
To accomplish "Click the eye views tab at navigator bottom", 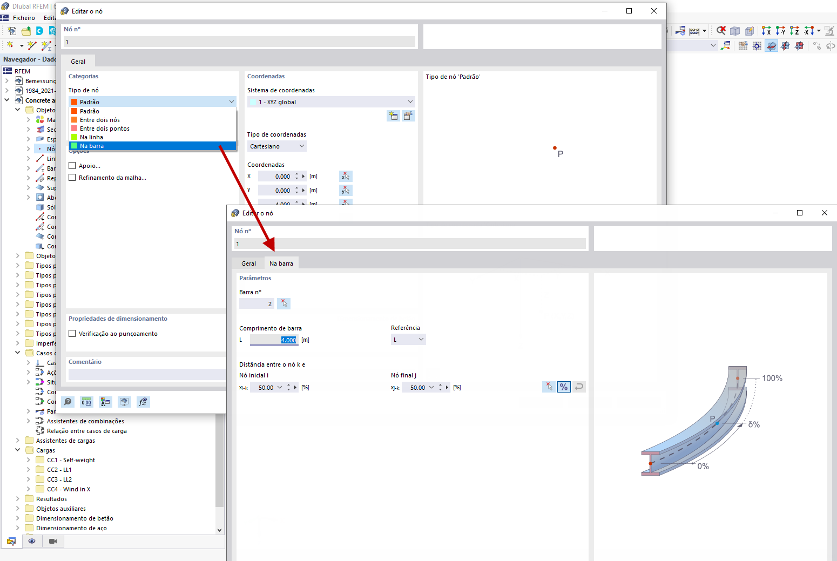I will click(x=32, y=541).
